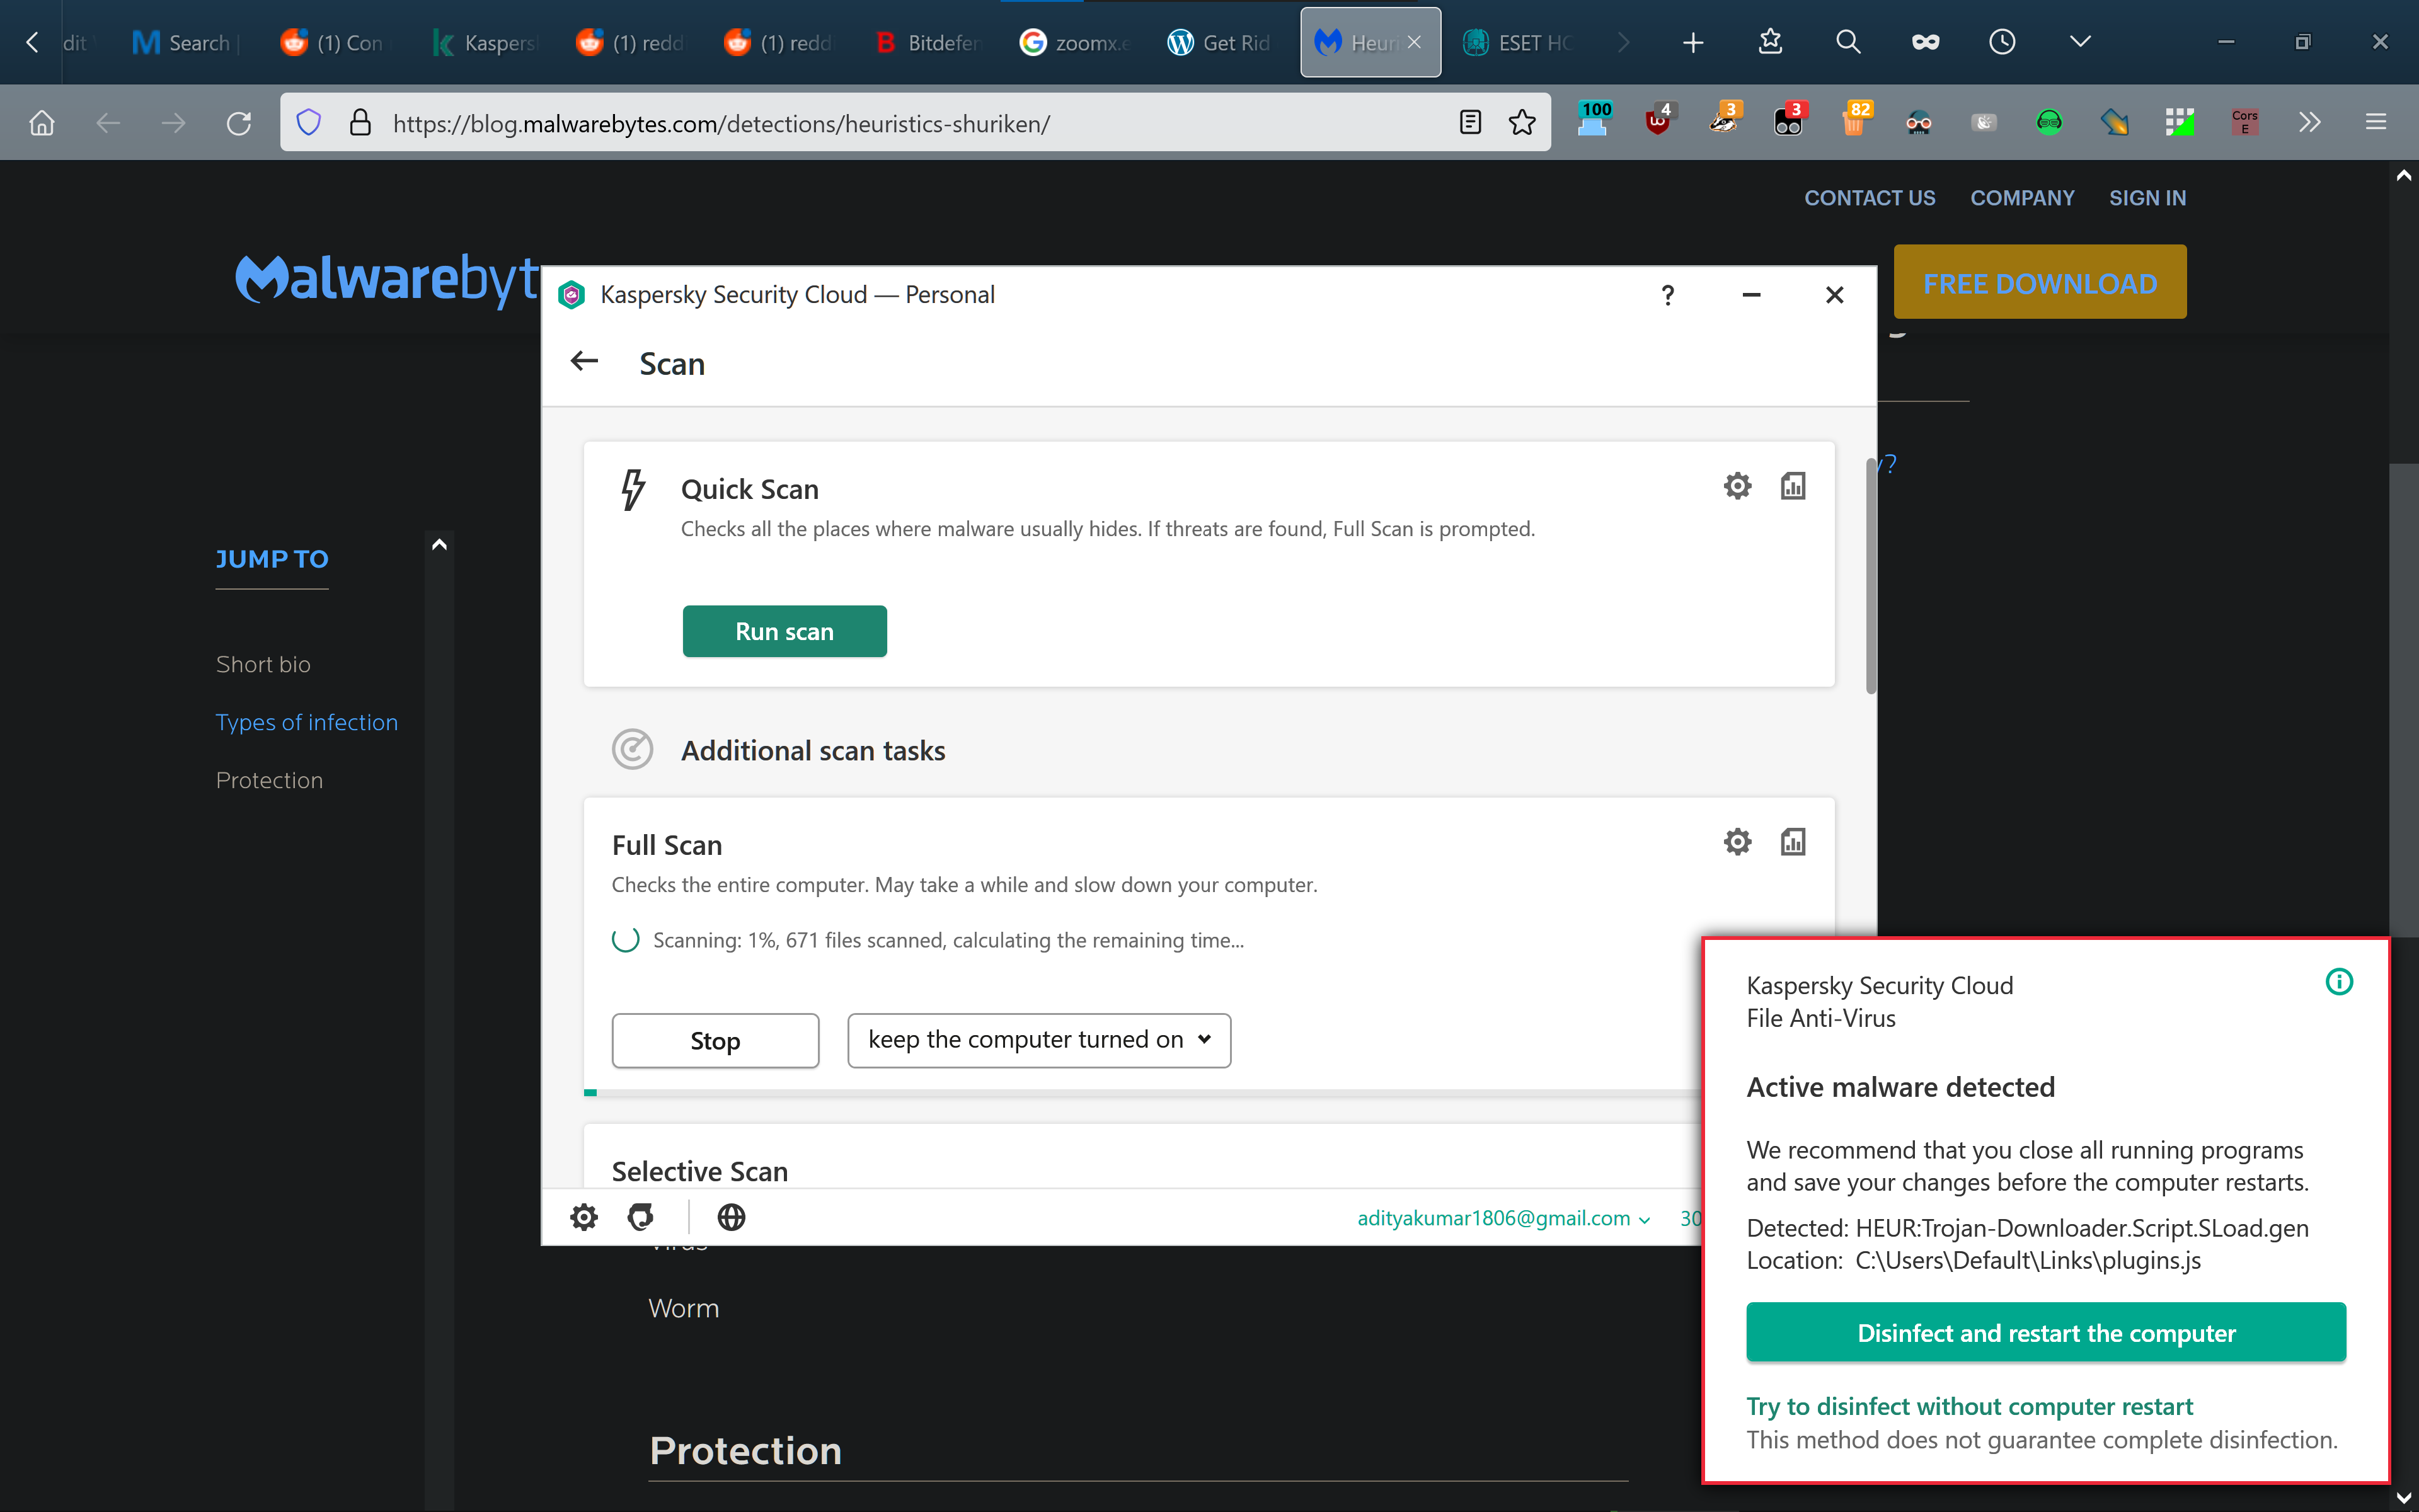Screen dimensions: 2419x1512
Task: Open the keep computer turned on dropdown
Action: point(1039,1040)
